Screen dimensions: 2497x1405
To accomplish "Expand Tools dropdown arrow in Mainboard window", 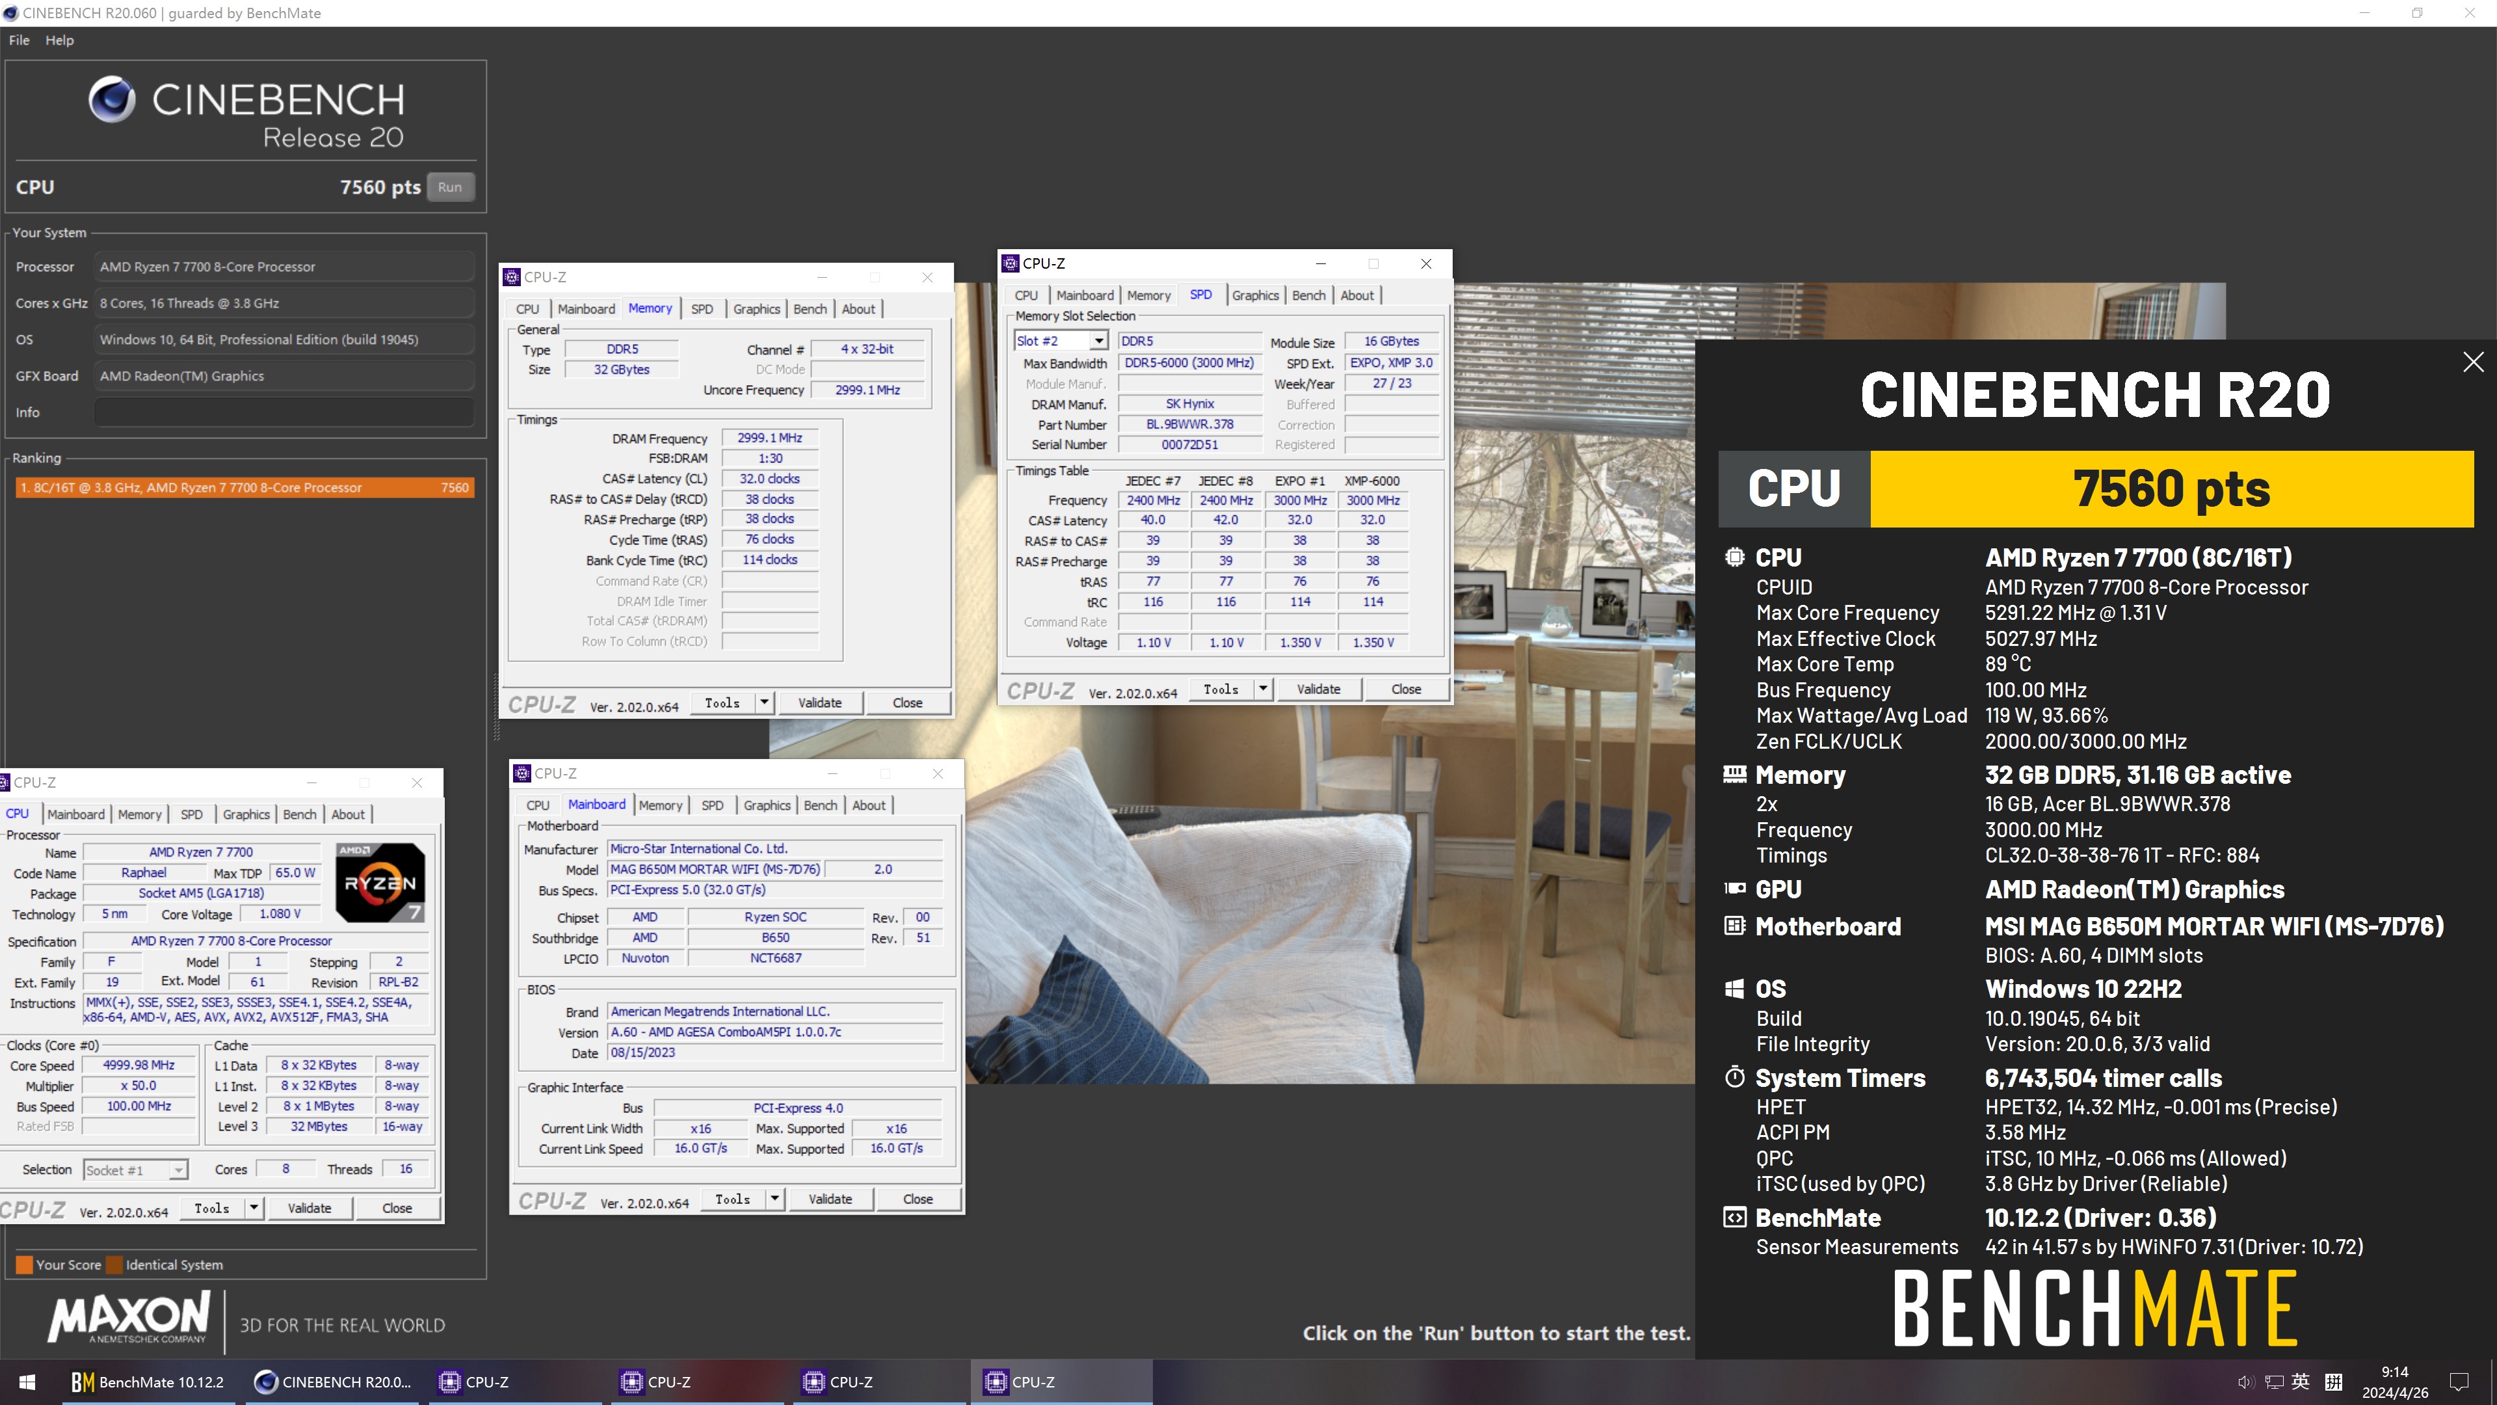I will pyautogui.click(x=774, y=1199).
